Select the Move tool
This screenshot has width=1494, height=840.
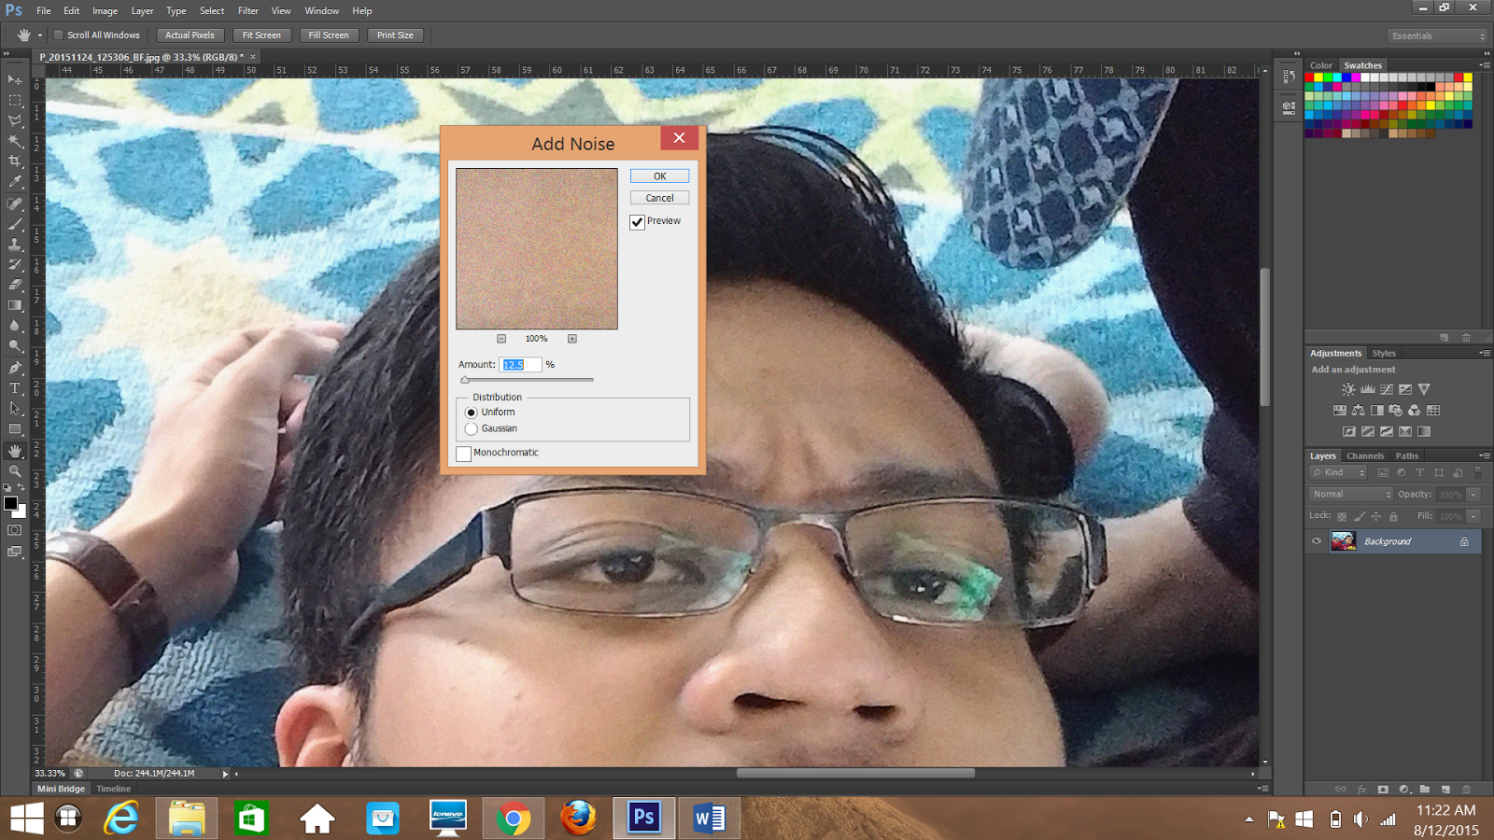15,80
